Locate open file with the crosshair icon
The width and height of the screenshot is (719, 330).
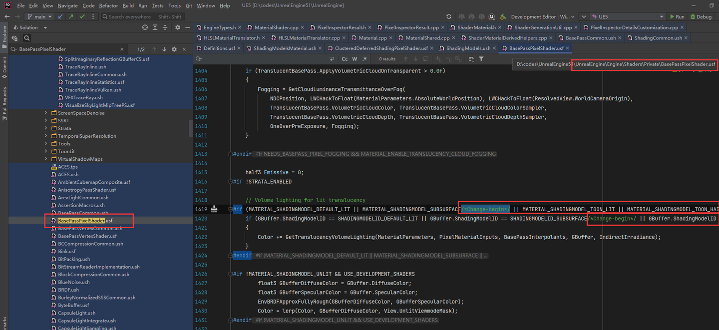click(145, 27)
